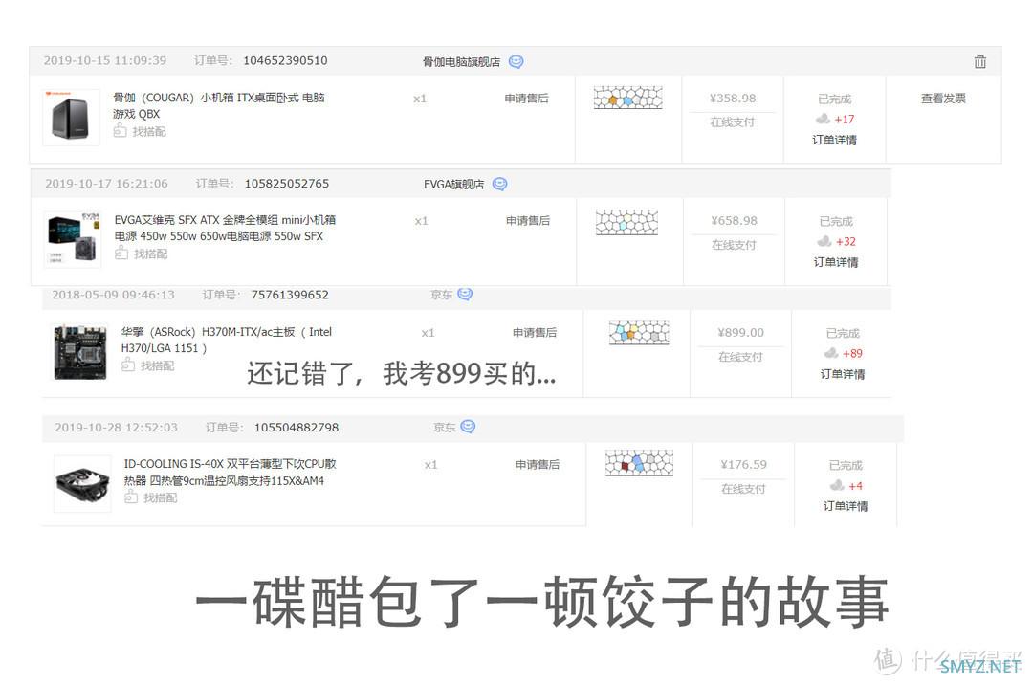Open EVGA旗舰店 chat icon
Image resolution: width=1033 pixels, height=685 pixels.
[x=500, y=184]
